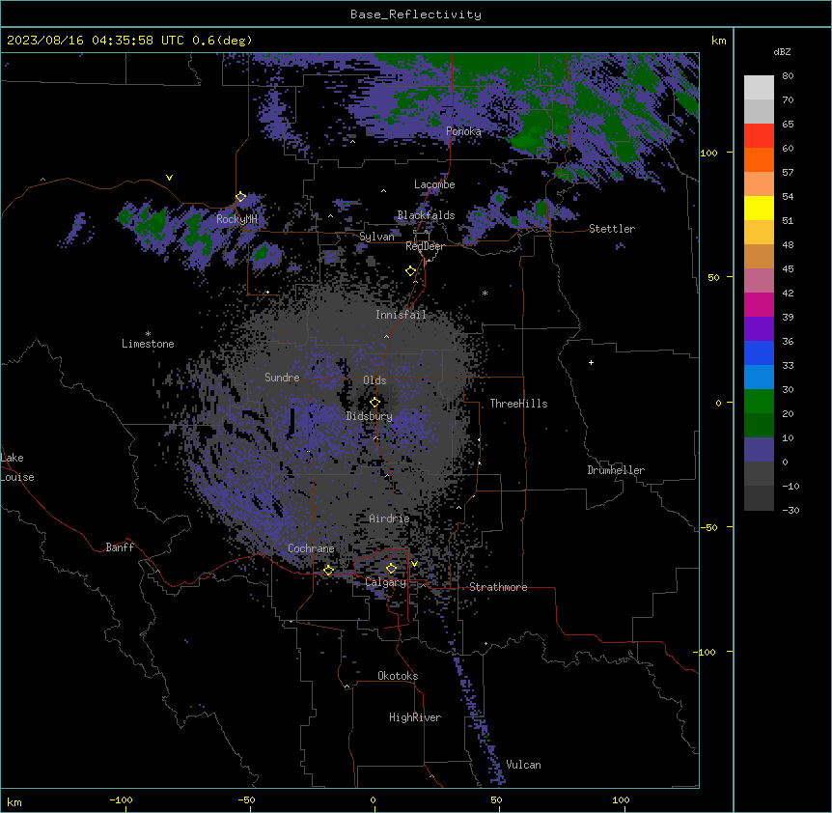Select the Lake Louise label at the left edge
832x813 pixels.
(x=17, y=467)
